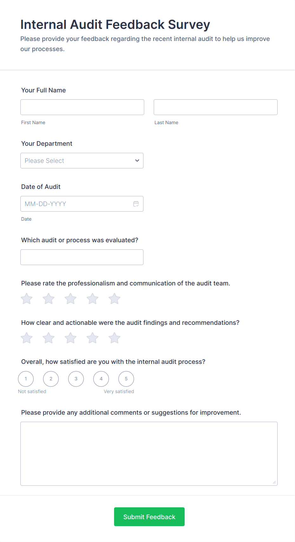Image resolution: width=295 pixels, height=542 pixels.
Task: Give three stars for professionalism and communication
Action: pos(70,298)
